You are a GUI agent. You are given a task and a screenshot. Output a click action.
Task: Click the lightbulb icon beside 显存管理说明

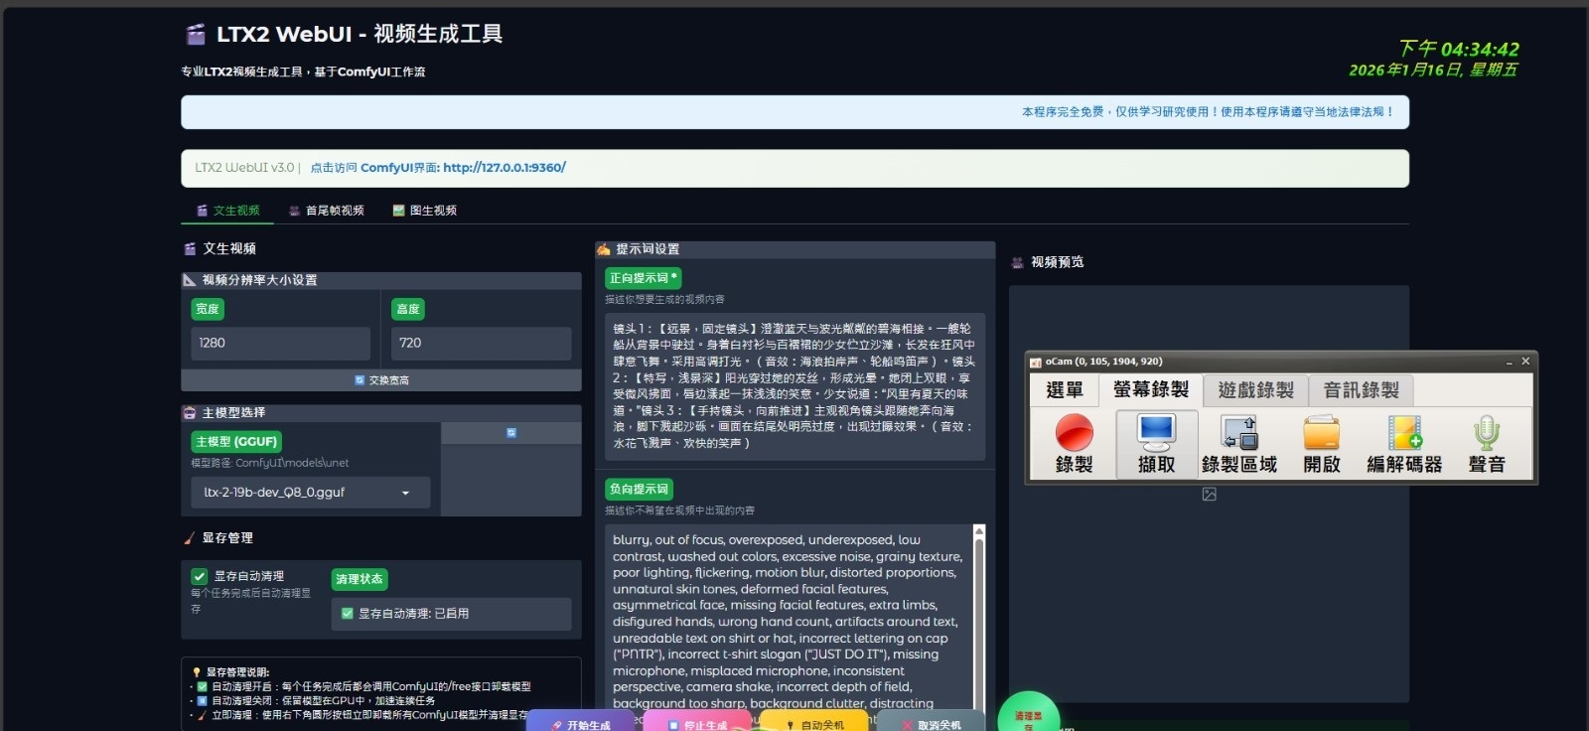click(197, 672)
